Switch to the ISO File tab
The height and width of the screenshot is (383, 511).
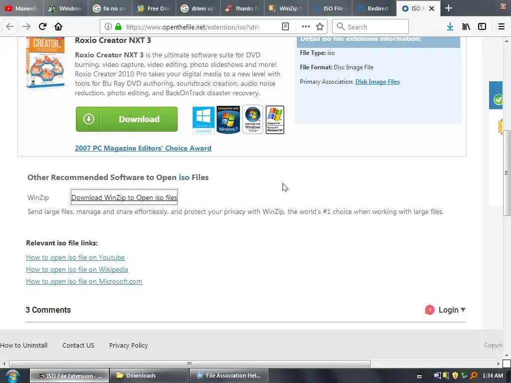330,8
